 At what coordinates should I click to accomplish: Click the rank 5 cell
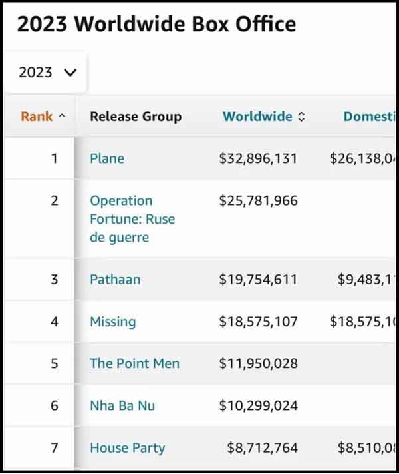[x=55, y=363]
